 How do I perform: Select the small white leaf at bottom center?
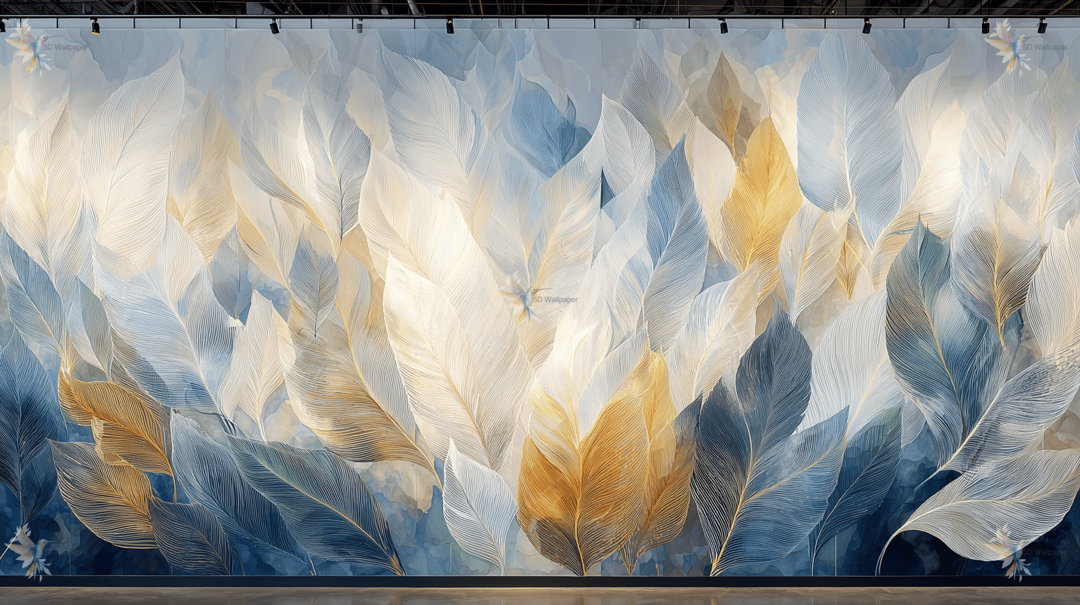(478, 506)
